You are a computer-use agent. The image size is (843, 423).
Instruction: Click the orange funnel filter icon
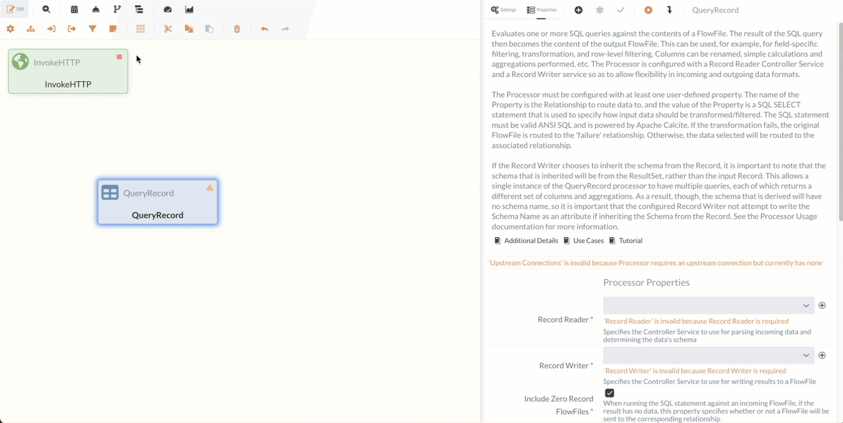(x=93, y=29)
